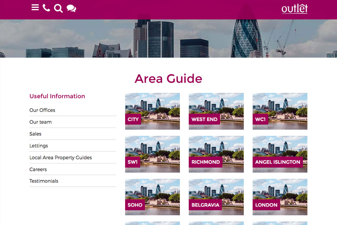Open the ANGEL ISLINGTON area guide
Image resolution: width=337 pixels, height=225 pixels.
(280, 154)
